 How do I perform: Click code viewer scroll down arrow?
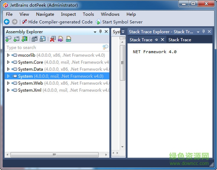(122, 147)
